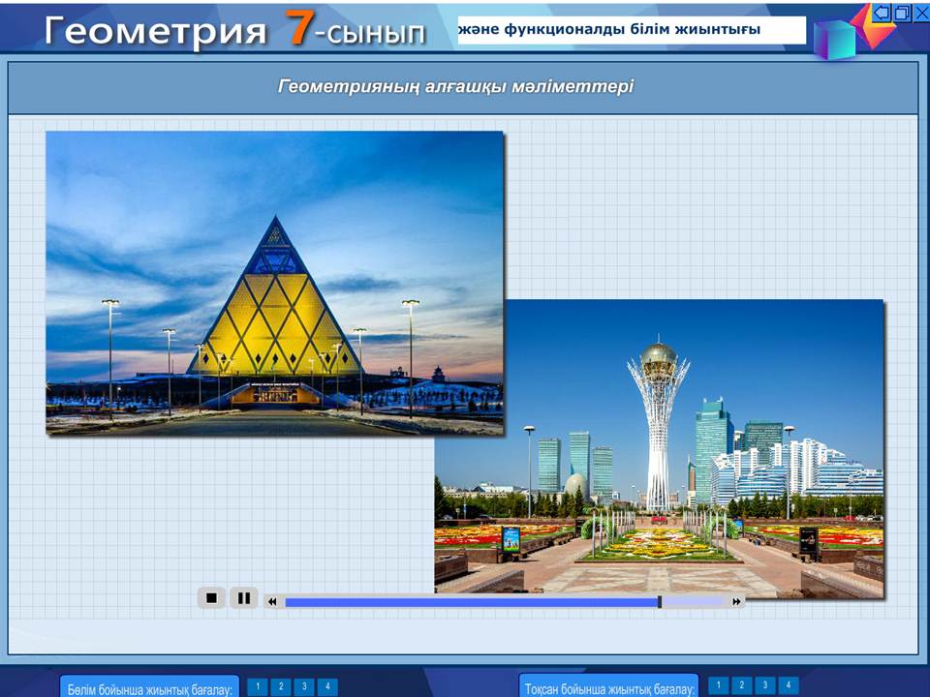The width and height of the screenshot is (930, 697).
Task: Click the 'Геометрияның алғашқы мәліметтері' heading
Action: point(455,86)
